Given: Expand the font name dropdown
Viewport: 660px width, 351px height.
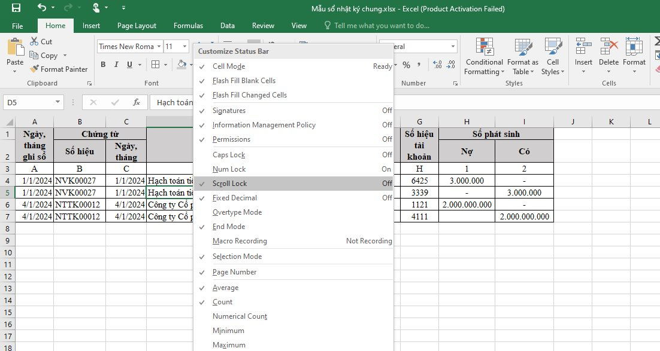Looking at the screenshot, I should (x=159, y=47).
